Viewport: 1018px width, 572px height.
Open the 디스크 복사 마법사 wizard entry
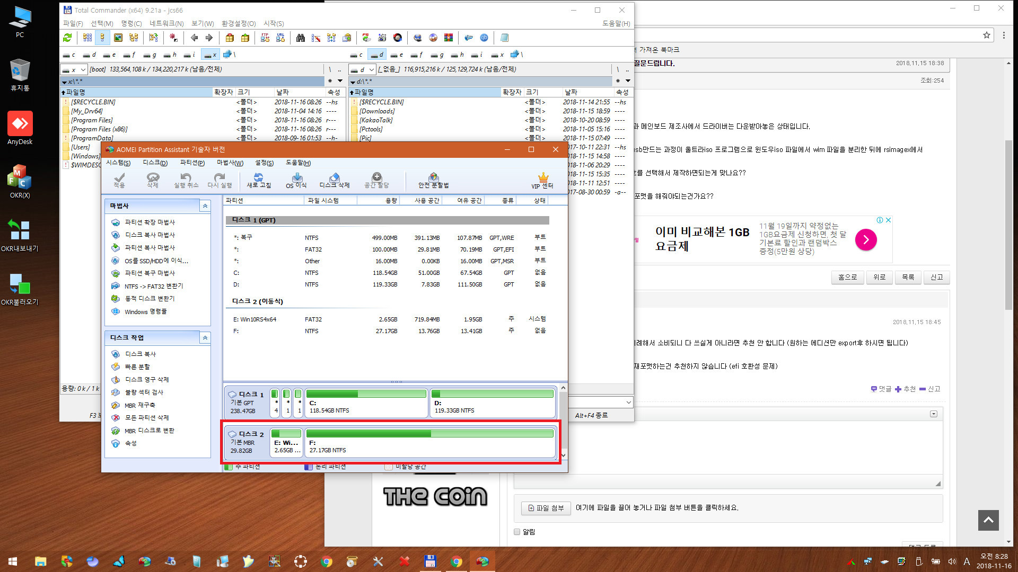(x=150, y=235)
